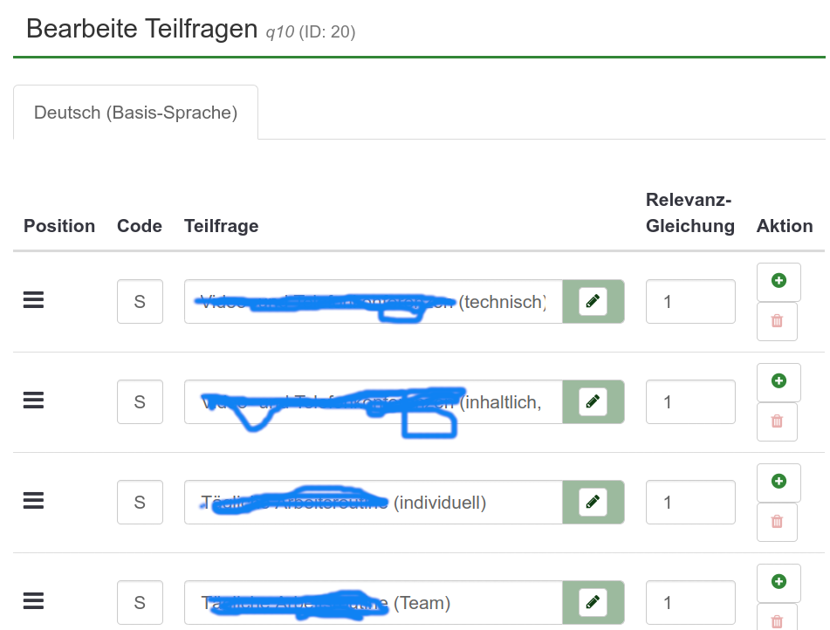Click the pencil icon beside the (individuell) subquestion
This screenshot has width=830, height=630.
pos(593,502)
